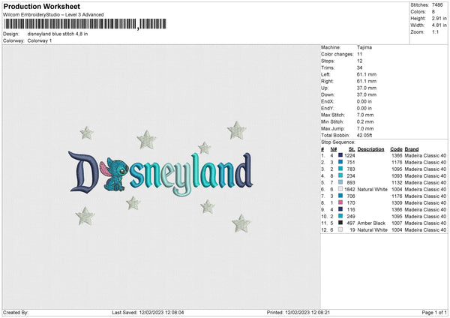Click the stitch count 751
This screenshot has width=450, height=318.
[351, 163]
